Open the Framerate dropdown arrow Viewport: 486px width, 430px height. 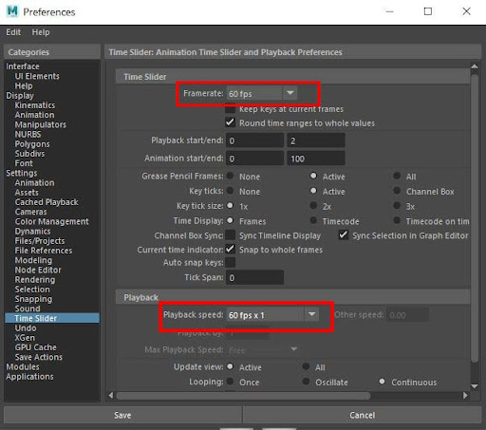click(290, 93)
